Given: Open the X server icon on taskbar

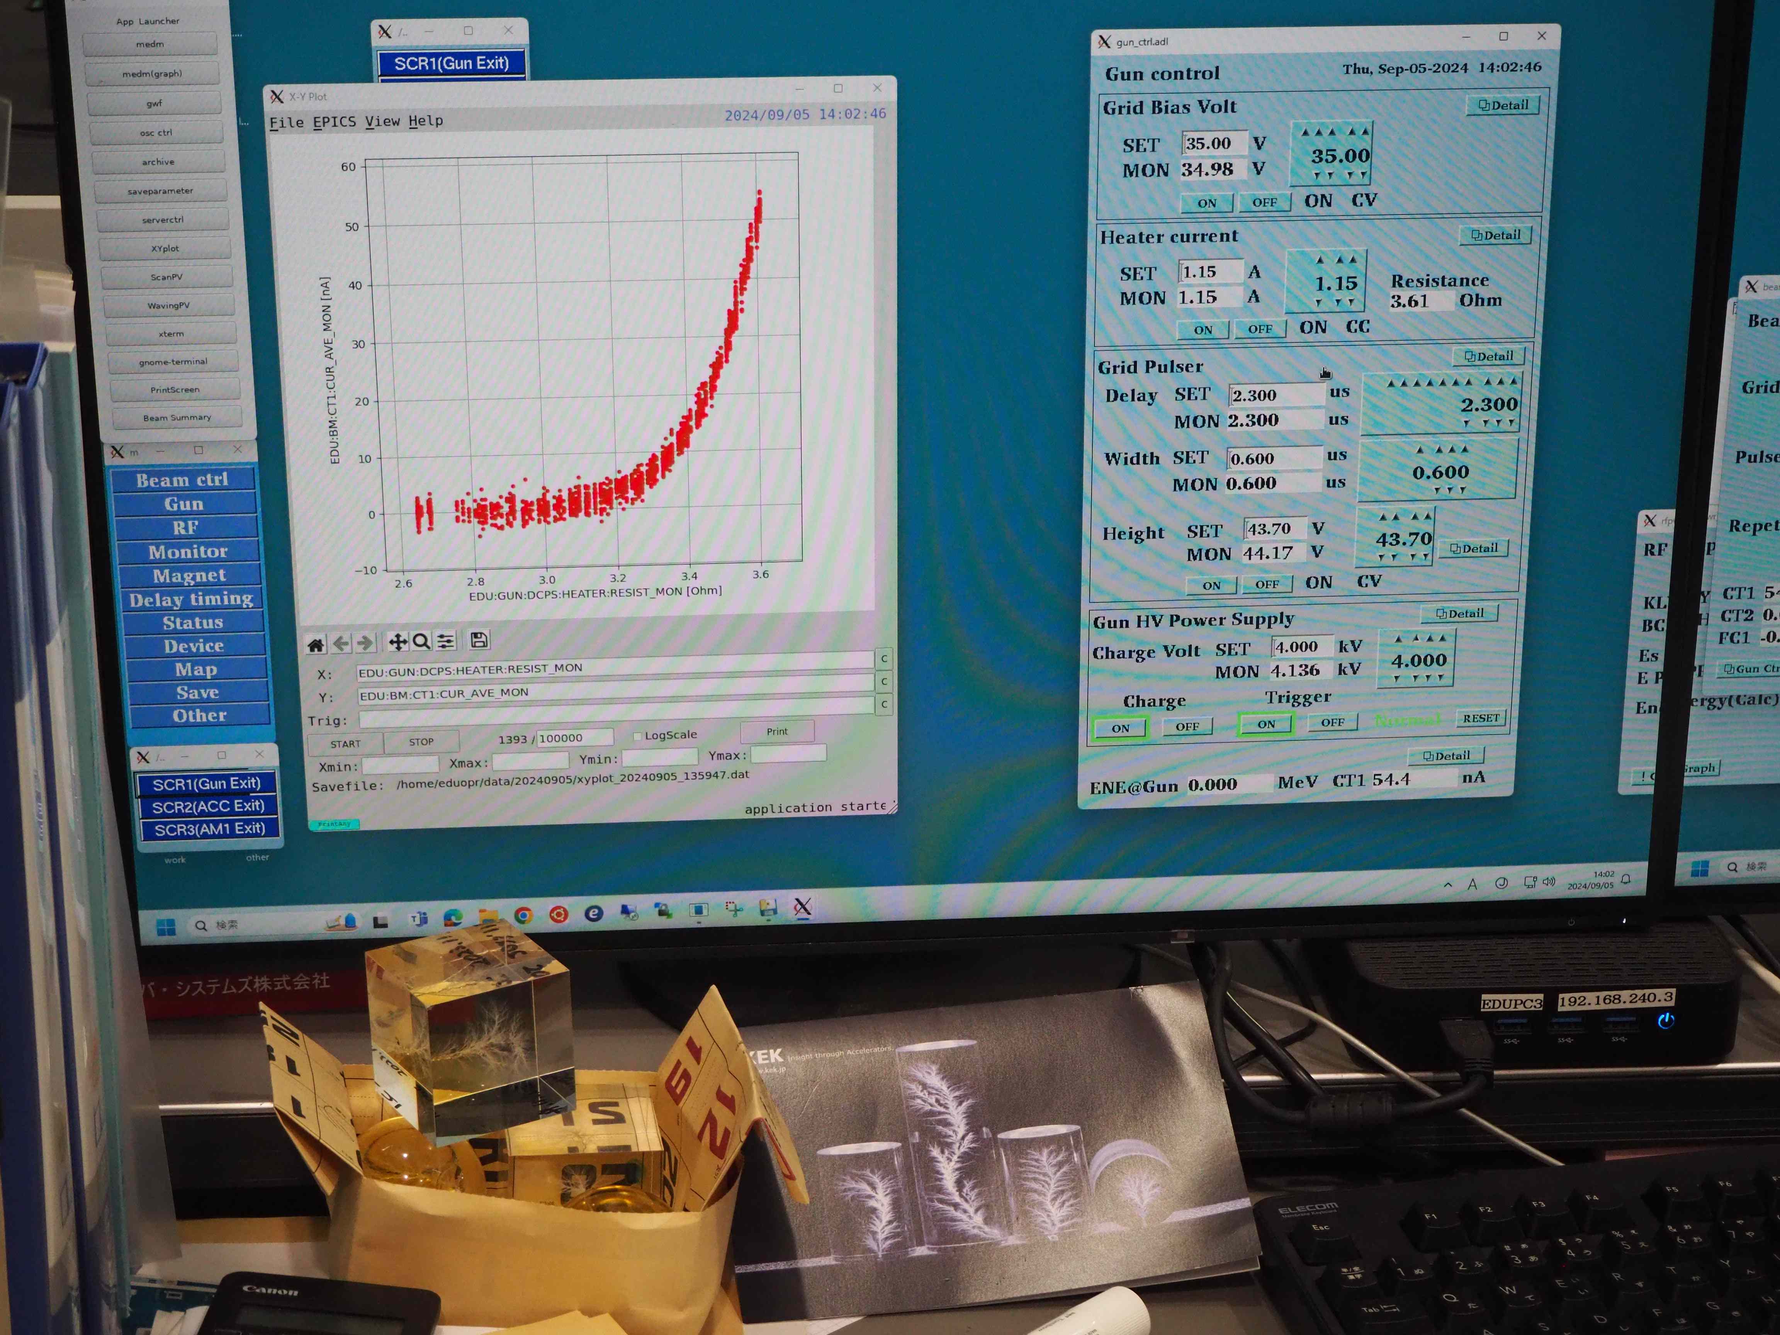Looking at the screenshot, I should 802,907.
